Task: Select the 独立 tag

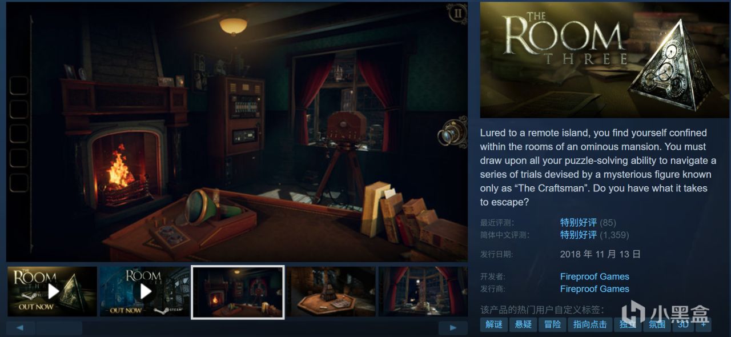Action: [628, 324]
